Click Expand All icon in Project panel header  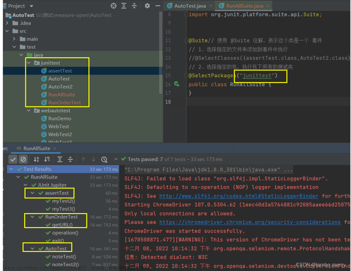coord(124,6)
